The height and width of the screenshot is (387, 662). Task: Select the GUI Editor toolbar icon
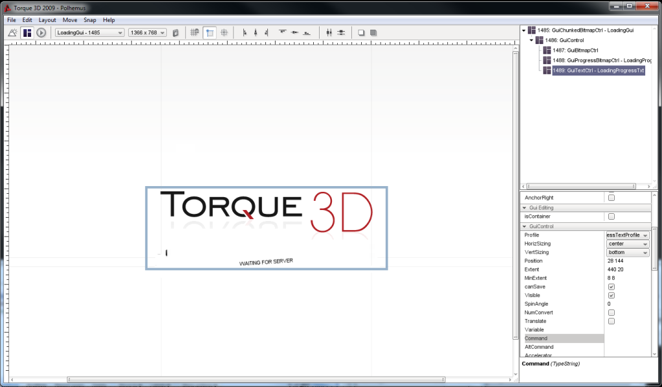click(27, 32)
